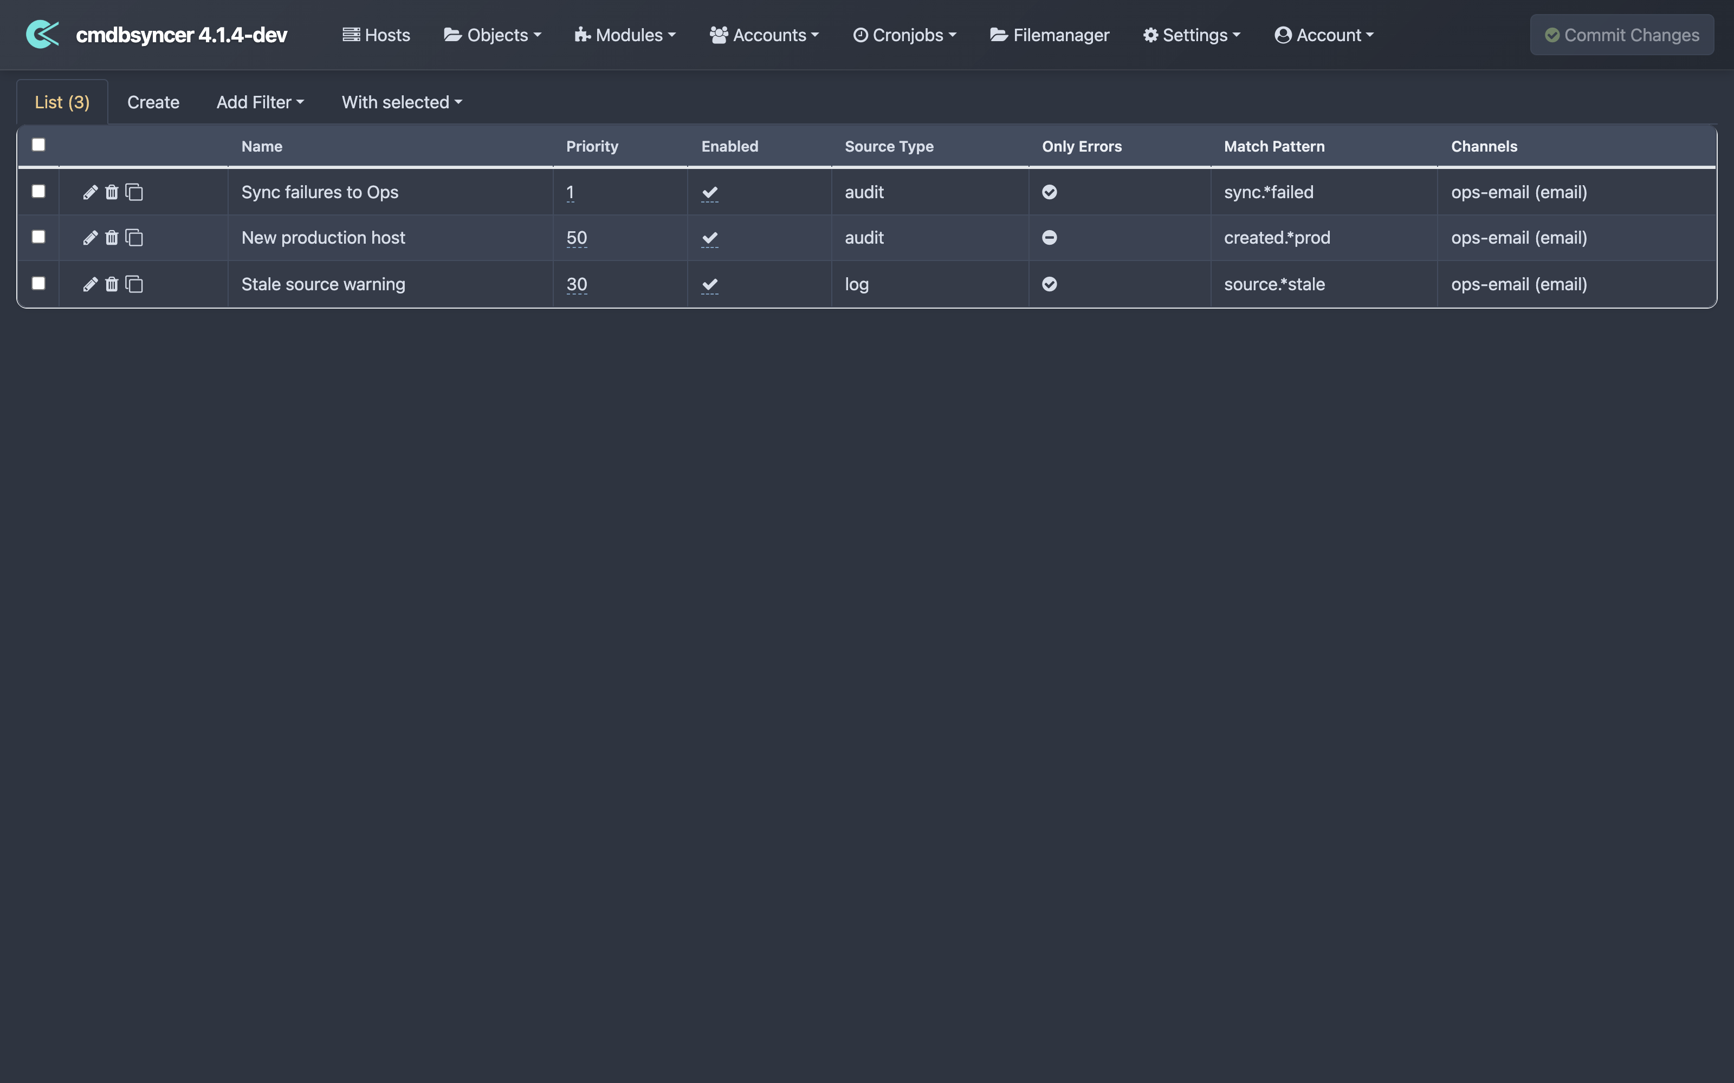Click the Channels column header
The image size is (1734, 1083).
click(1484, 146)
